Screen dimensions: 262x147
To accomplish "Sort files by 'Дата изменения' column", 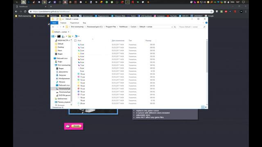I will click(x=118, y=40).
